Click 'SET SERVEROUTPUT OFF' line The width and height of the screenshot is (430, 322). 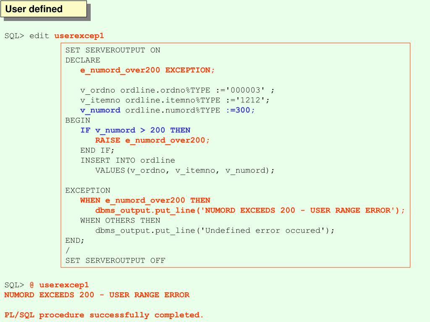[115, 260]
